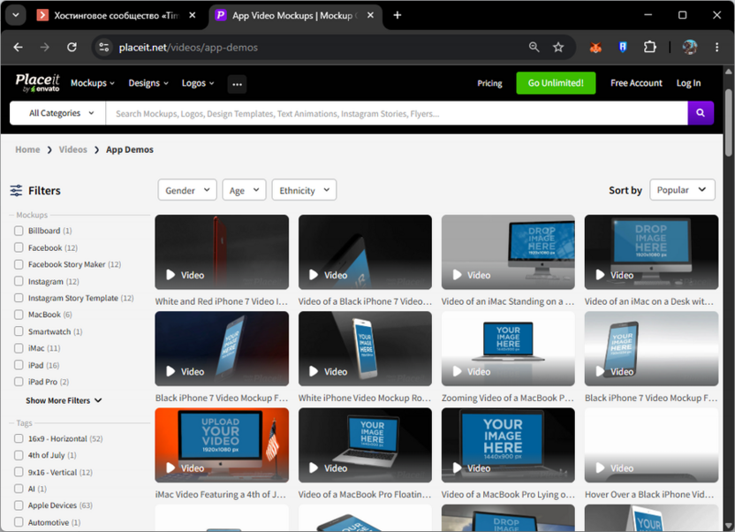The image size is (735, 532).
Task: Check the MacBook filter
Action: click(x=19, y=315)
